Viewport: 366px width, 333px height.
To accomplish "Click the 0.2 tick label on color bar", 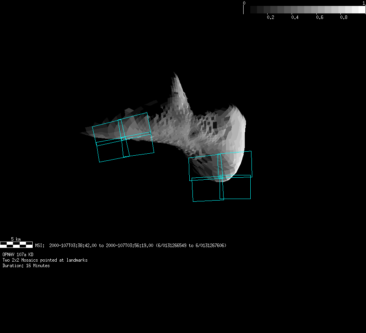I will tap(270, 18).
